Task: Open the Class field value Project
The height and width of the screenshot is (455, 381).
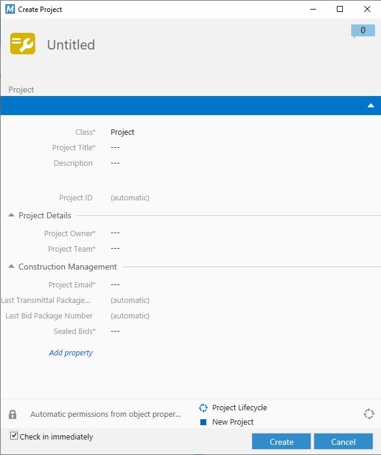Action: click(x=122, y=132)
